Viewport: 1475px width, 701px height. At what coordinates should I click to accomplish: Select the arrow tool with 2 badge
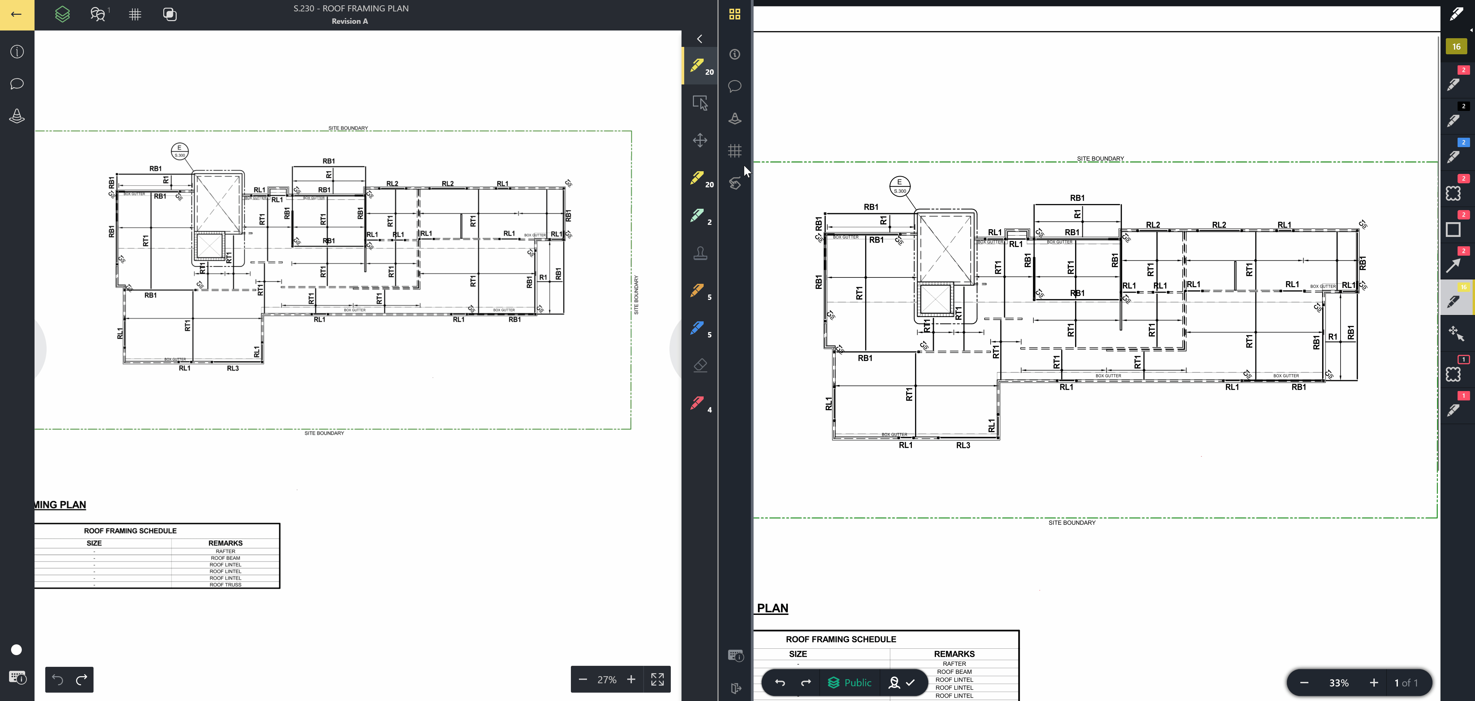(1457, 261)
